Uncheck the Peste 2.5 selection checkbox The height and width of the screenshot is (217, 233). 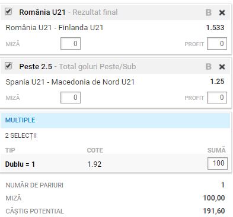8,66
